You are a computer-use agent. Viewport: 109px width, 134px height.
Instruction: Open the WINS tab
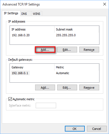click(x=37, y=14)
